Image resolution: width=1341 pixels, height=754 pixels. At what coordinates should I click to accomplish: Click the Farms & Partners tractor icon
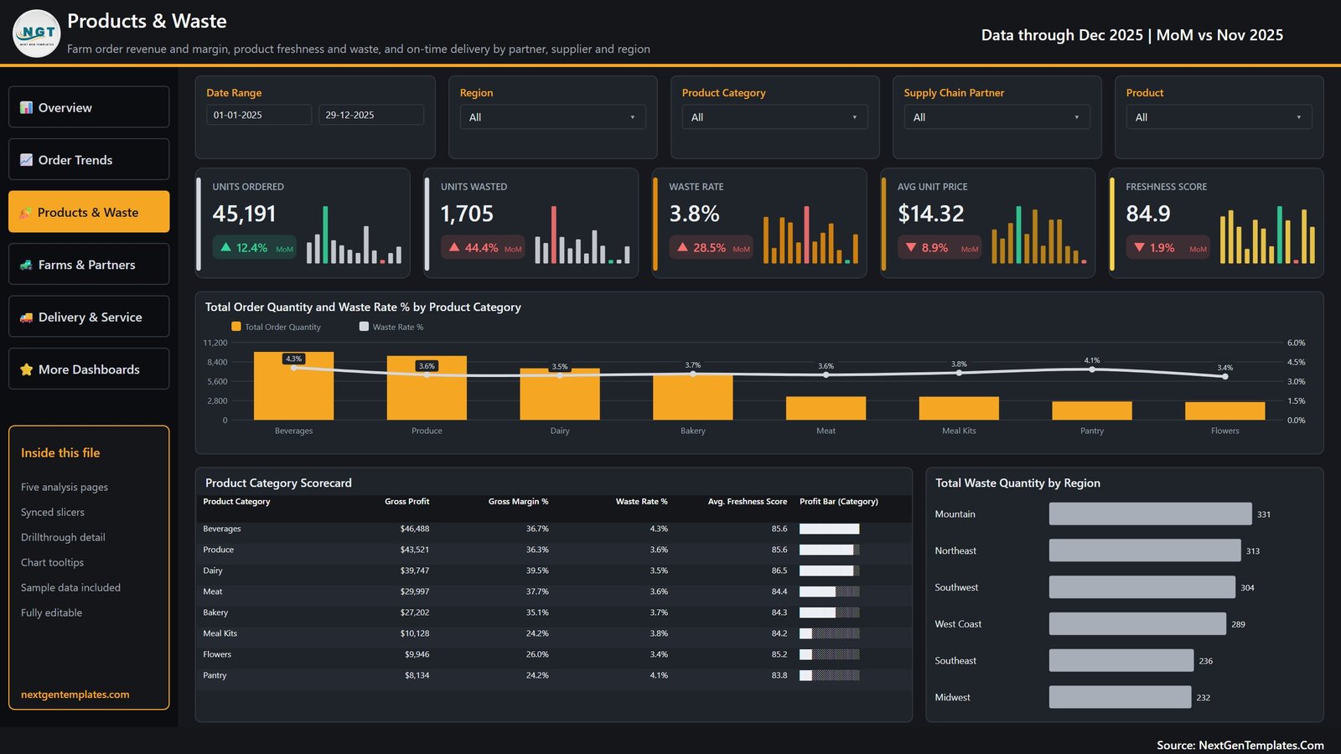26,265
